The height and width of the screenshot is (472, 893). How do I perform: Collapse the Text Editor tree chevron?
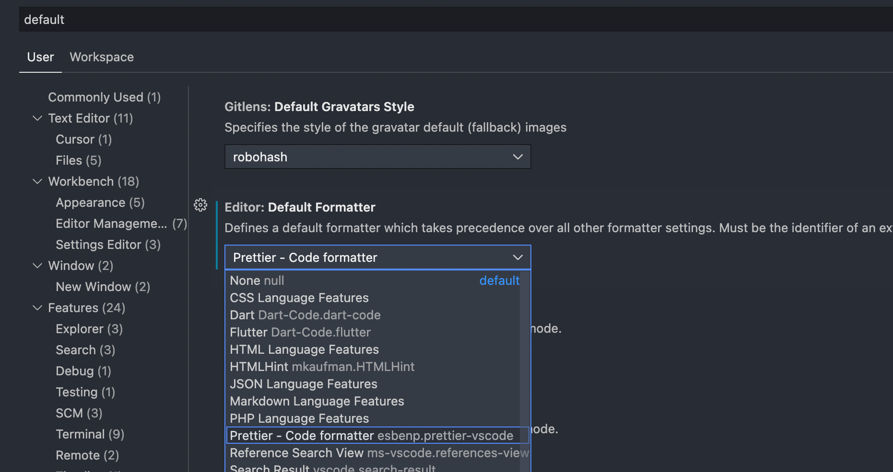coord(37,118)
